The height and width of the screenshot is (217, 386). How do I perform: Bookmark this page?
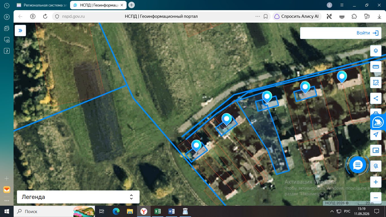(266, 16)
